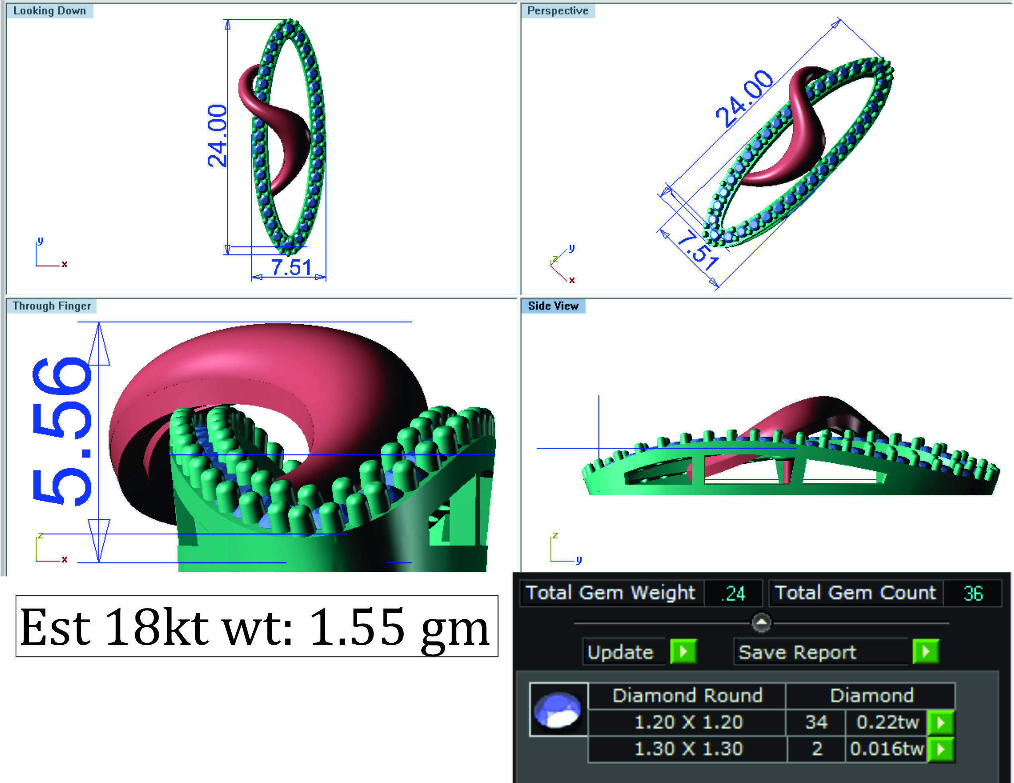Image resolution: width=1014 pixels, height=783 pixels.
Task: Select the round diamond gem thumbnail
Action: pos(558,710)
